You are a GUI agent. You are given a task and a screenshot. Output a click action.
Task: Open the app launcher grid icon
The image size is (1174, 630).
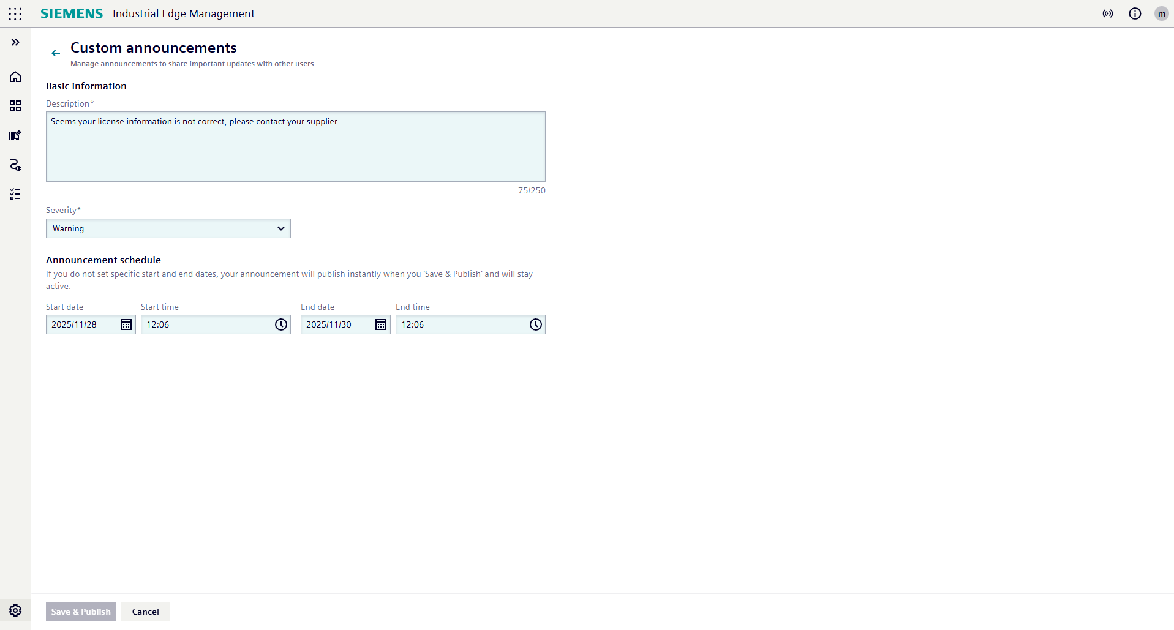15,13
